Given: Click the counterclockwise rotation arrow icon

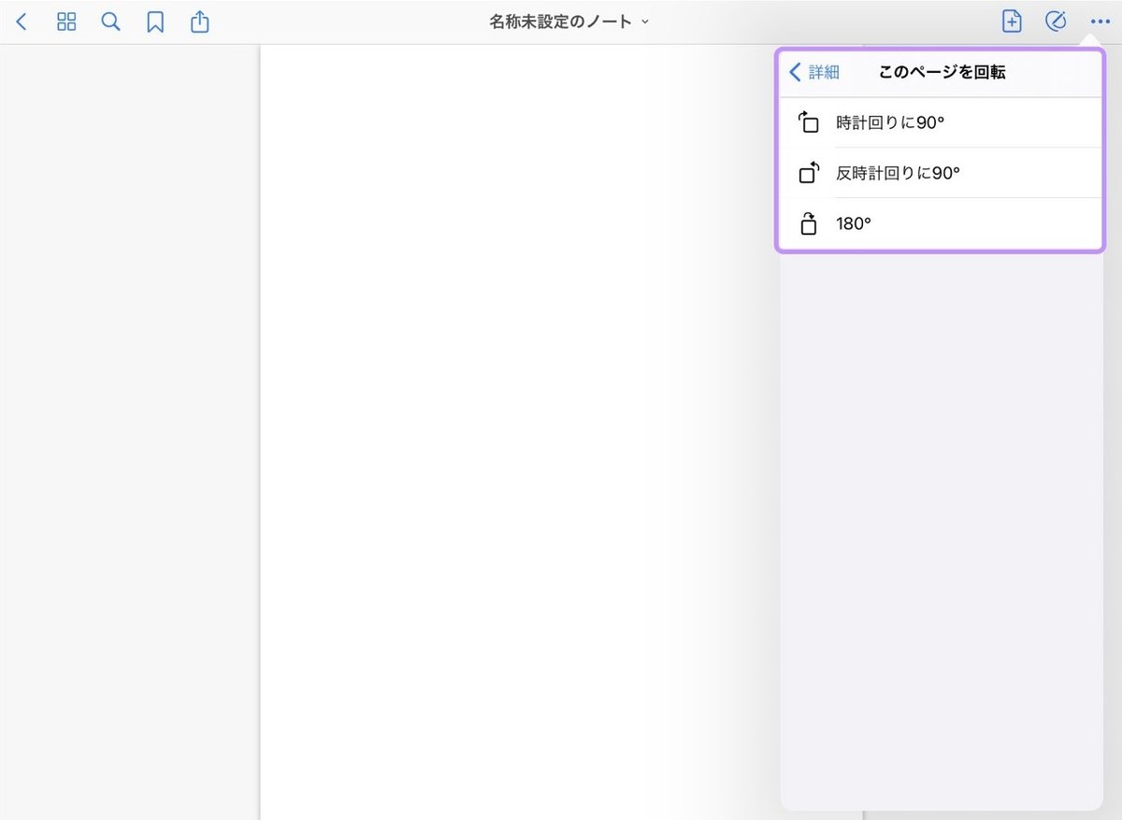Looking at the screenshot, I should [808, 172].
